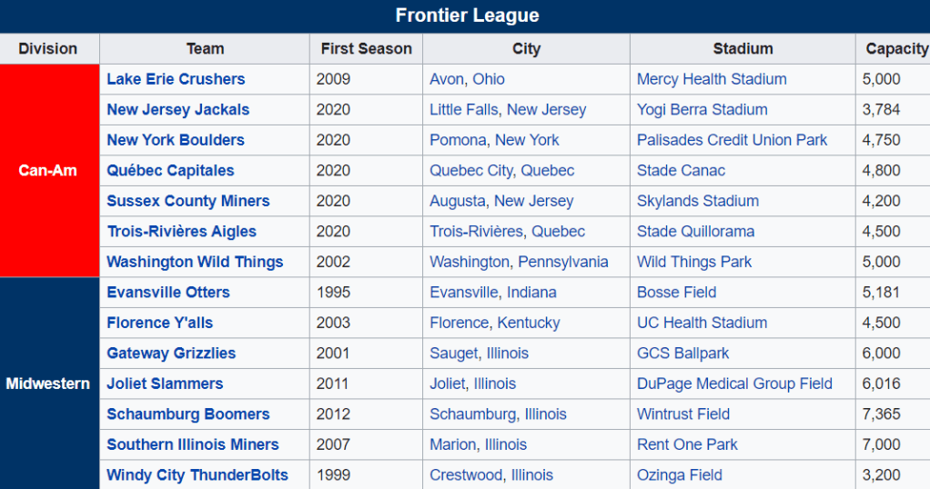Open the Québec Capitales team page

(x=170, y=171)
